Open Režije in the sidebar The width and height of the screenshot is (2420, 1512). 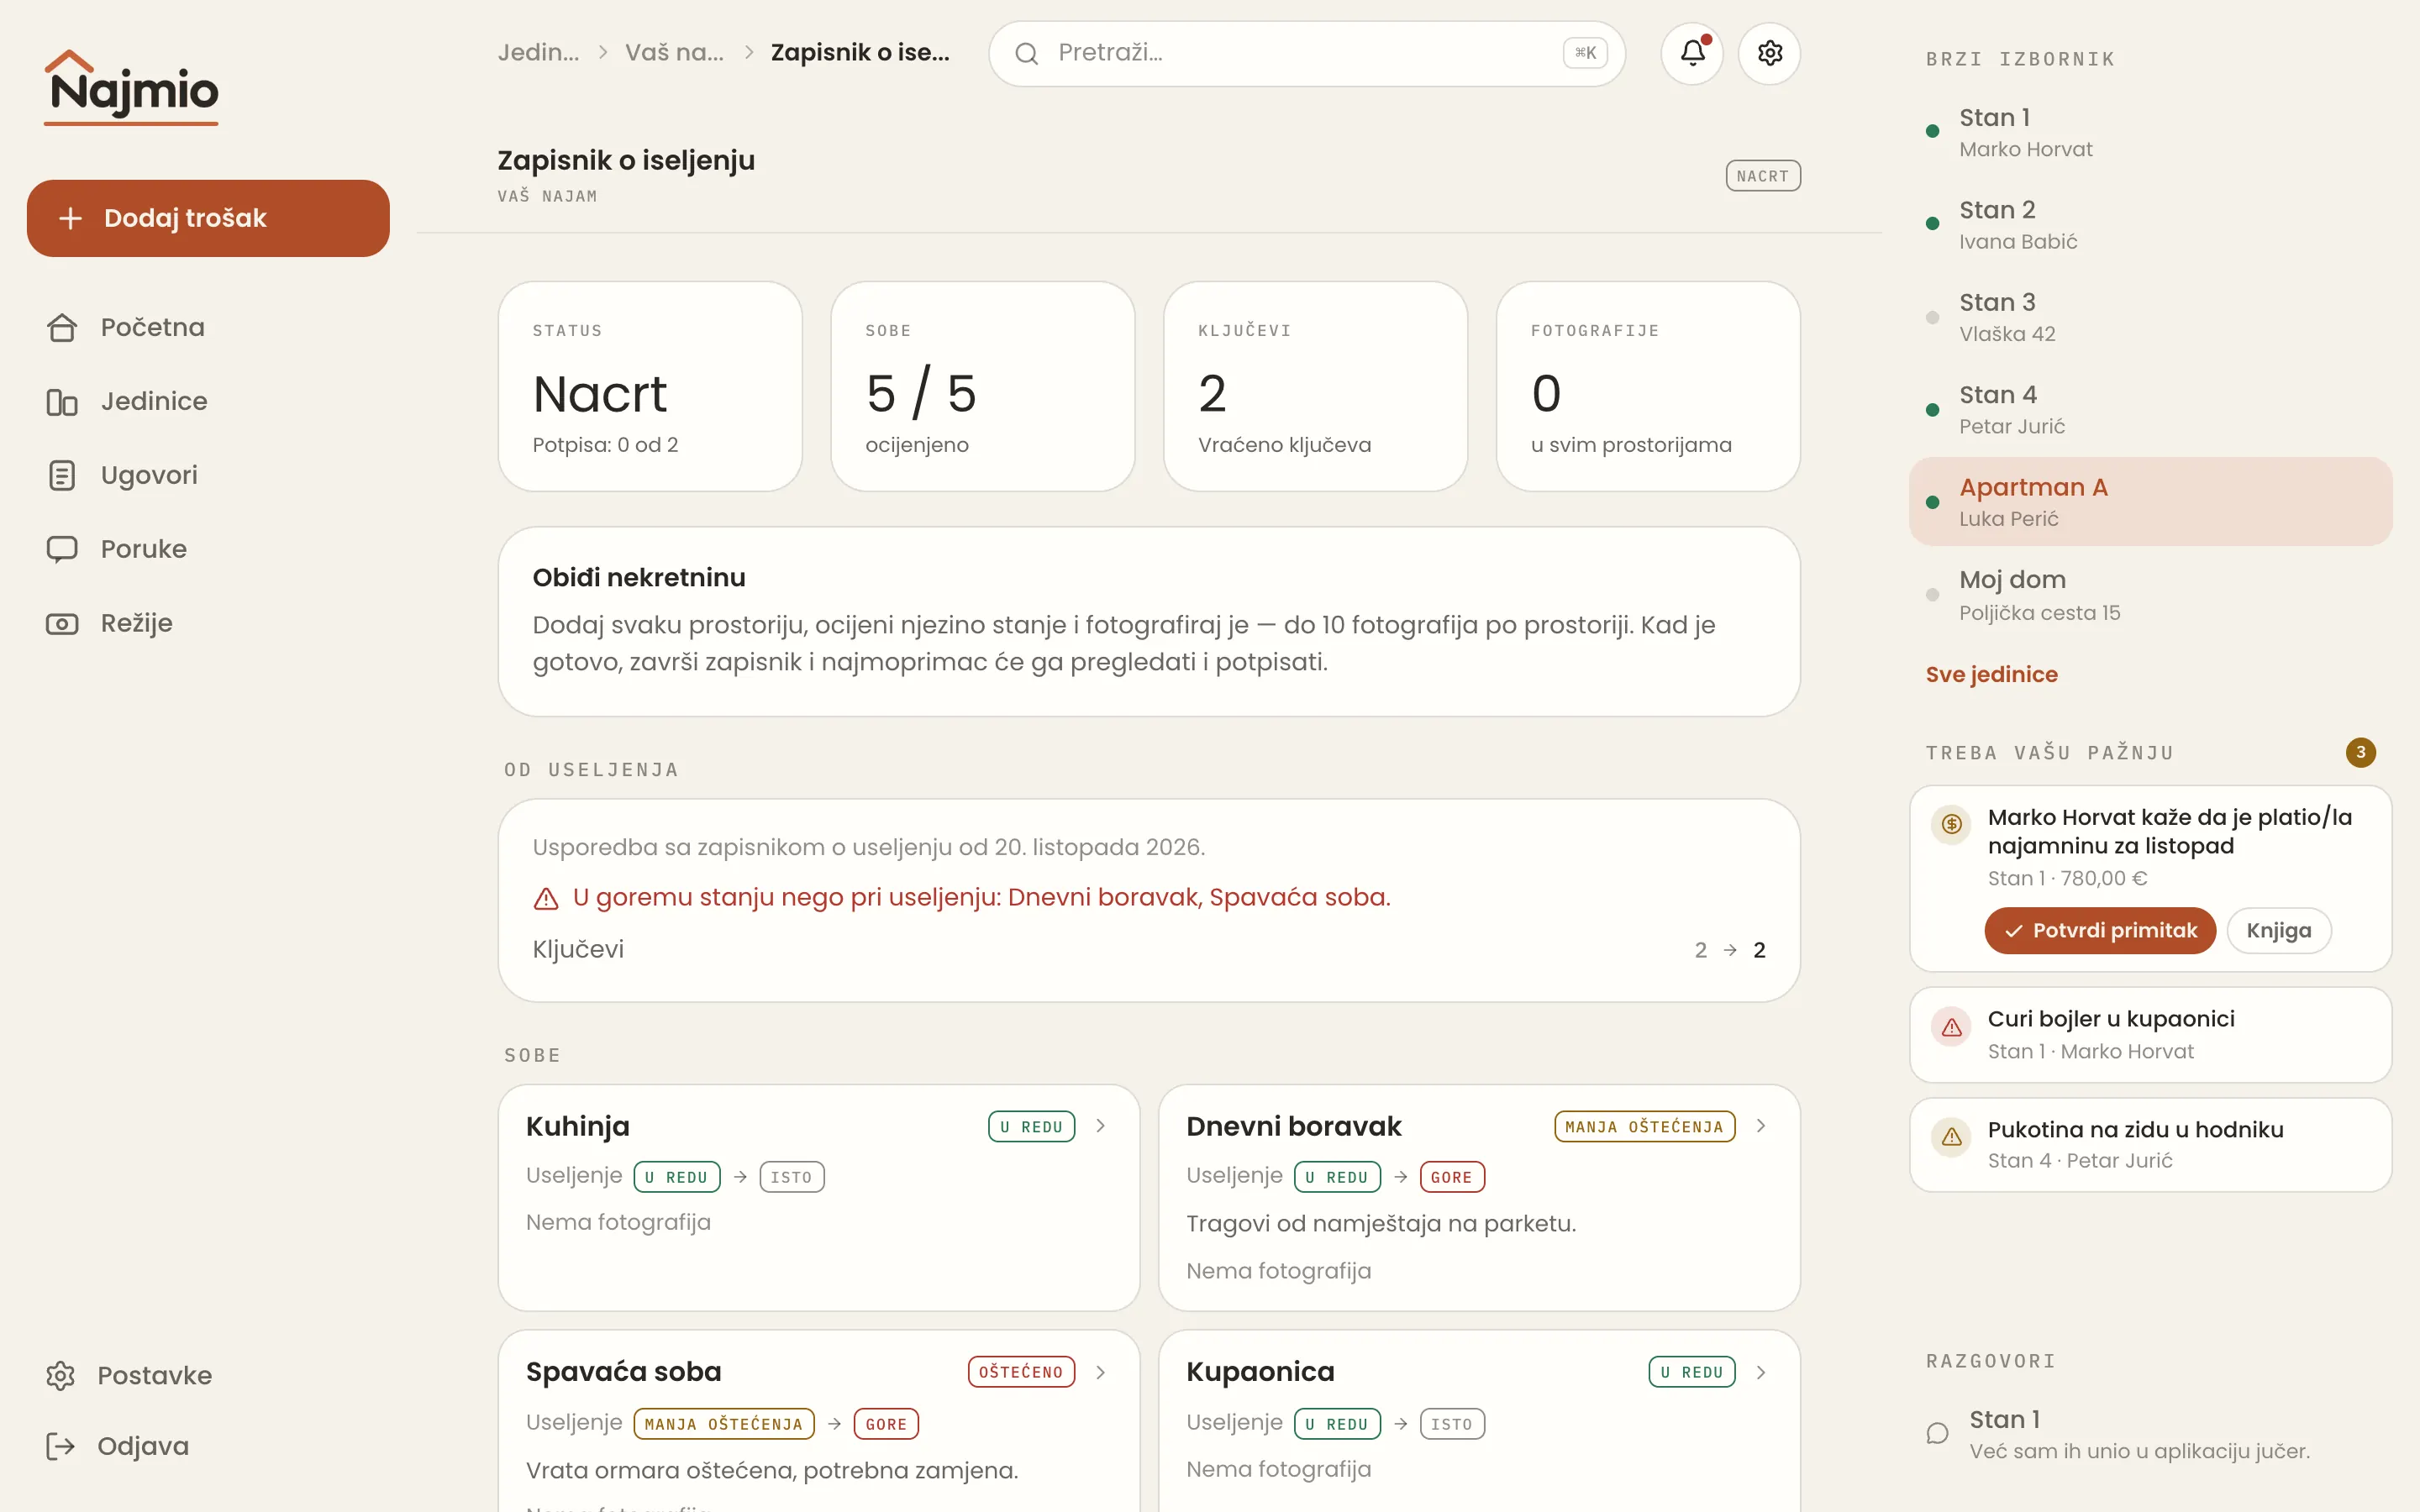click(208, 623)
